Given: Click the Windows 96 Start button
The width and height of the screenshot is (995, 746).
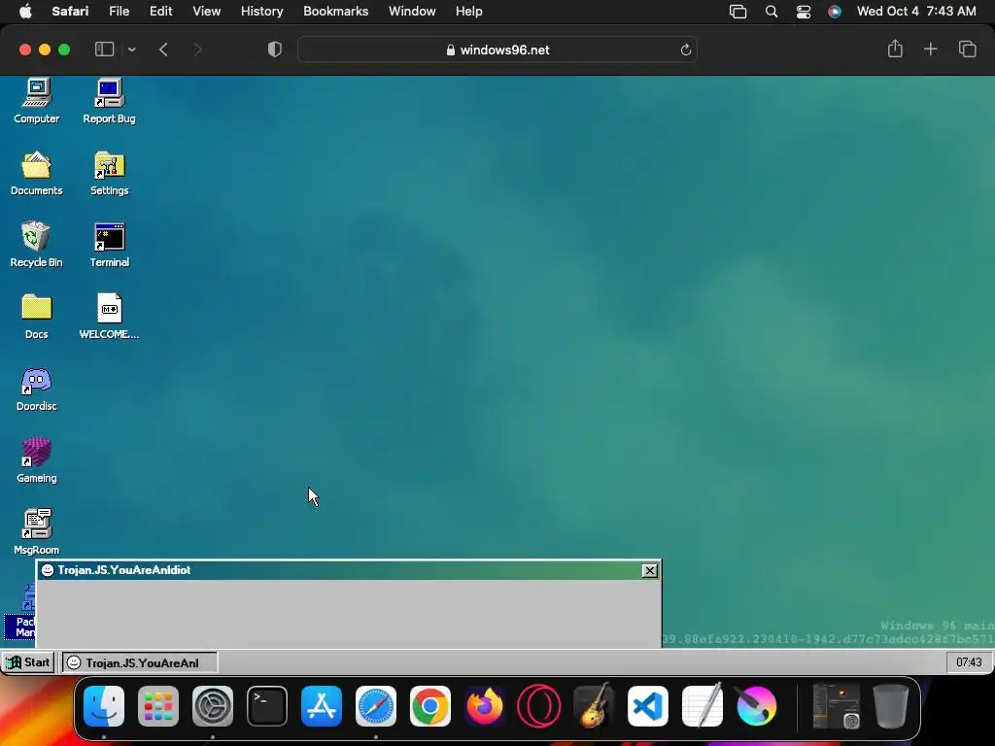Looking at the screenshot, I should (x=28, y=662).
